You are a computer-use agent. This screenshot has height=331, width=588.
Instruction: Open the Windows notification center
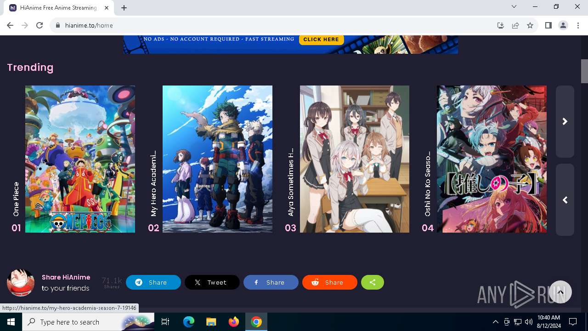[x=573, y=322]
